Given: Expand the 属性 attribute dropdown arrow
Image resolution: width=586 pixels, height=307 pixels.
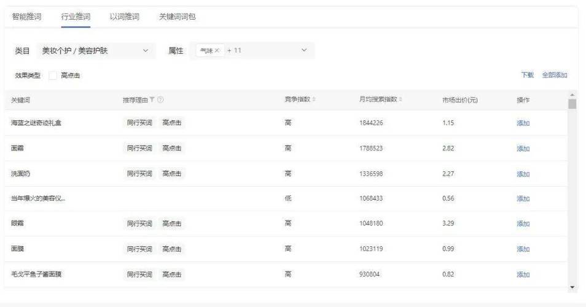Looking at the screenshot, I should [x=304, y=50].
